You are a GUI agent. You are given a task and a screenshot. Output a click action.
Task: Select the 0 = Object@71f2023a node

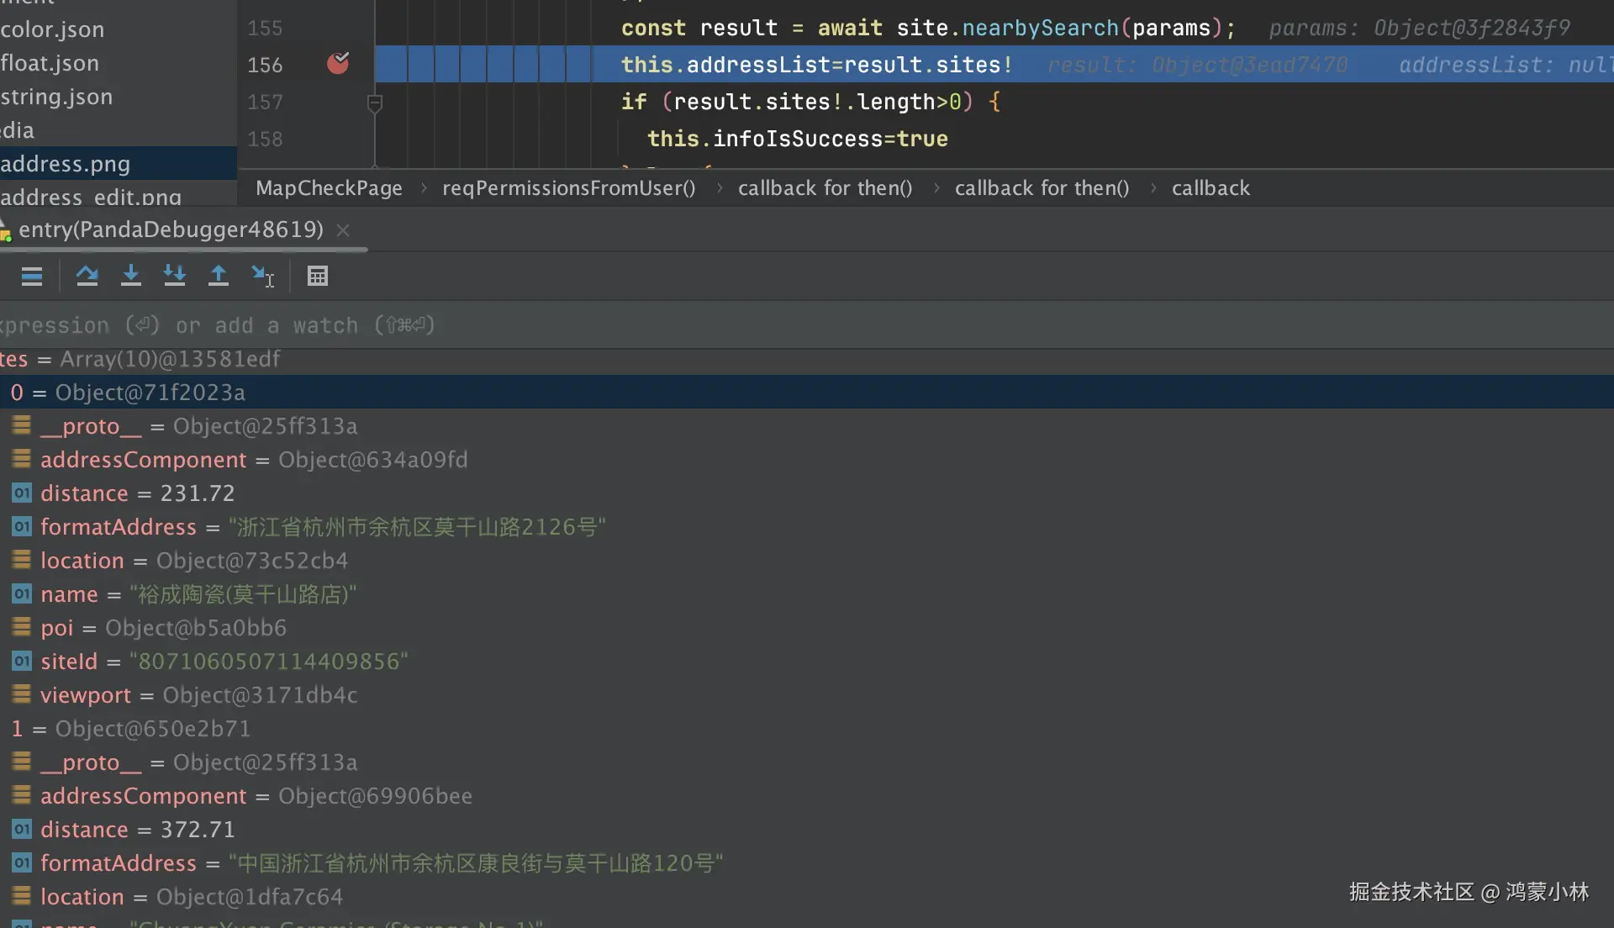point(128,393)
